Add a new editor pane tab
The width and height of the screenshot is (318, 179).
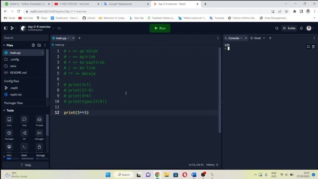point(79,38)
